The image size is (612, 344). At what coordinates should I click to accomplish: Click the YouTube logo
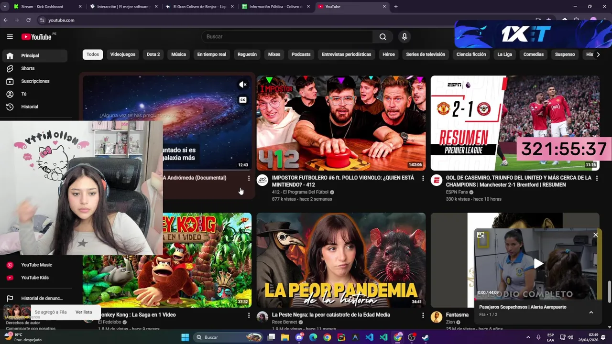(x=36, y=37)
